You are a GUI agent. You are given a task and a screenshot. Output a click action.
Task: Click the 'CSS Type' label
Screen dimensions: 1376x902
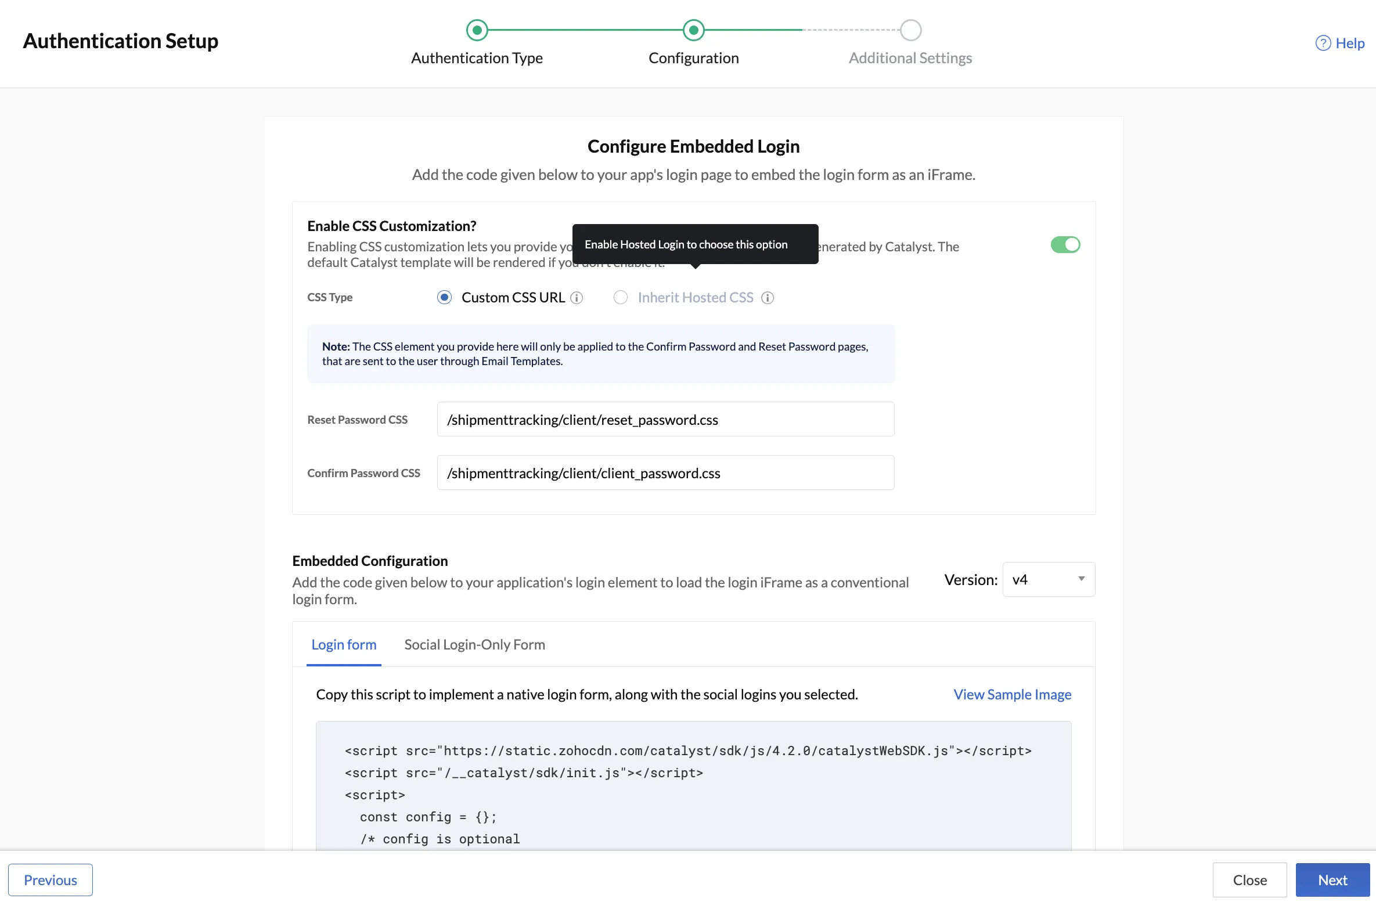click(330, 297)
